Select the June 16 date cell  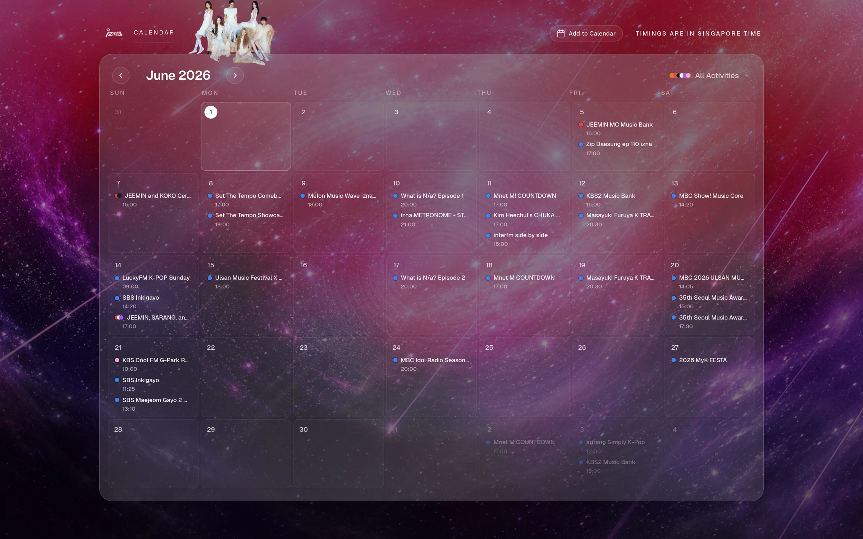click(x=338, y=295)
